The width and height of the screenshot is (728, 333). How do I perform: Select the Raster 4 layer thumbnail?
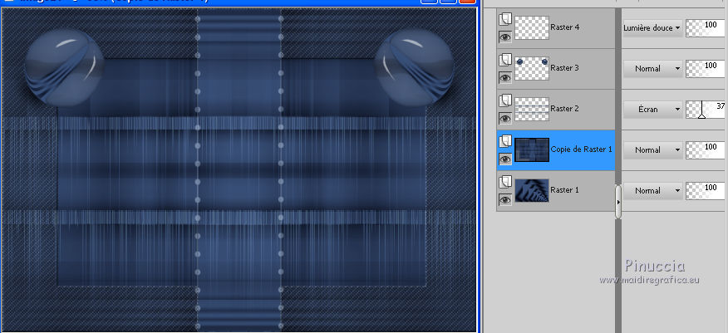[532, 28]
